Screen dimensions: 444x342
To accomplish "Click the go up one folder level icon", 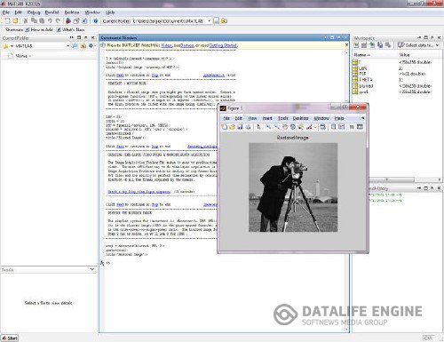I will (224, 21).
